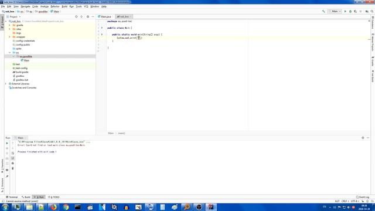Image resolution: width=375 pixels, height=211 pixels.
Task: Toggle scroll to end in Run console
Action: tap(13, 158)
